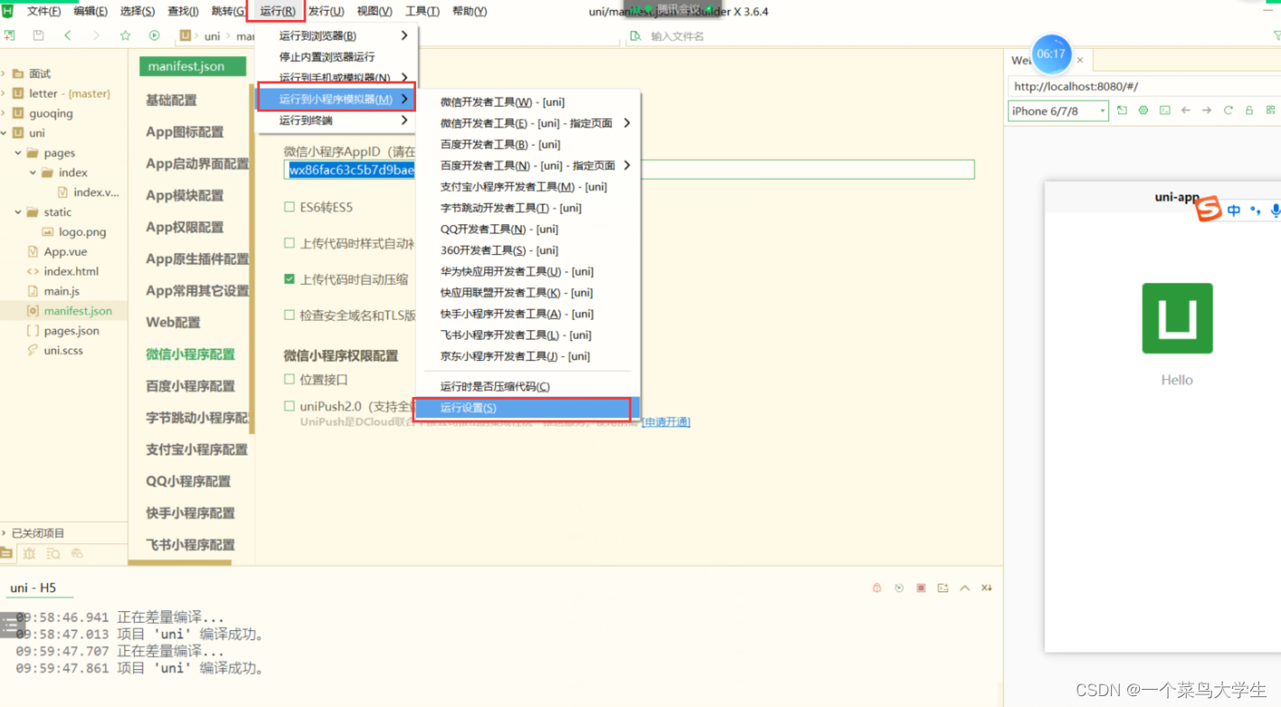Image resolution: width=1281 pixels, height=707 pixels.
Task: Click the star bookmark toolbar icon
Action: point(126,35)
